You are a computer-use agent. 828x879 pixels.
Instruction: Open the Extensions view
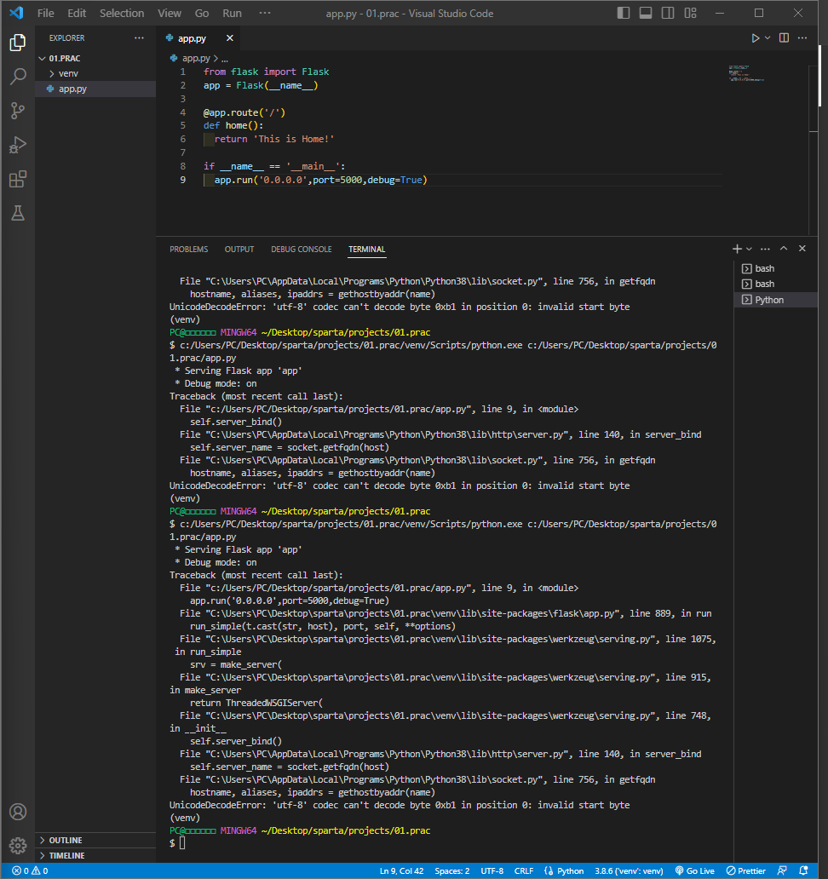(x=18, y=179)
